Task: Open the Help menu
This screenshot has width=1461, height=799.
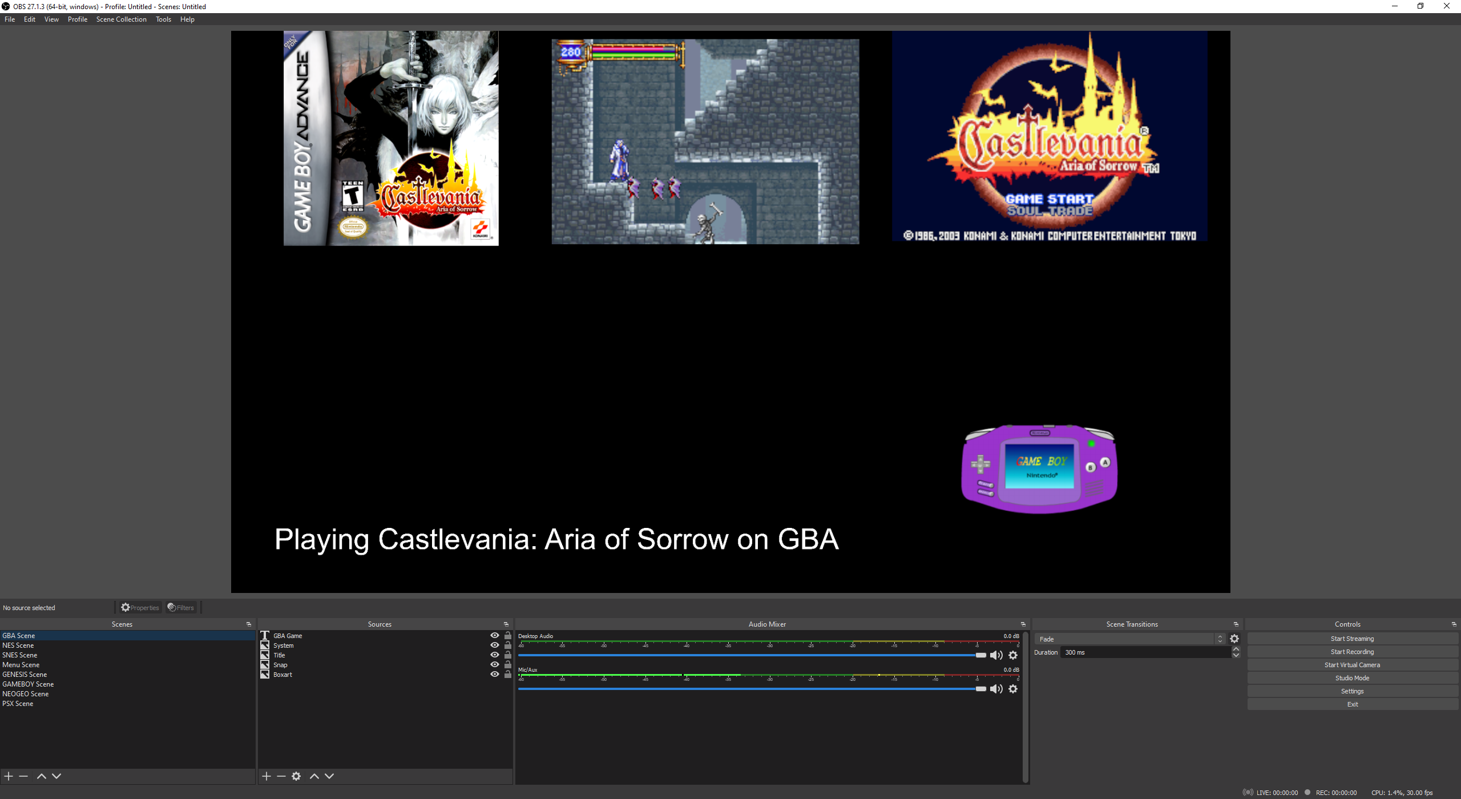Action: (187, 19)
